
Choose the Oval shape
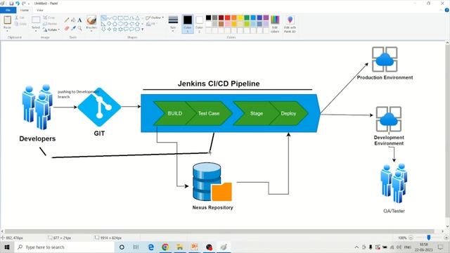pos(115,18)
